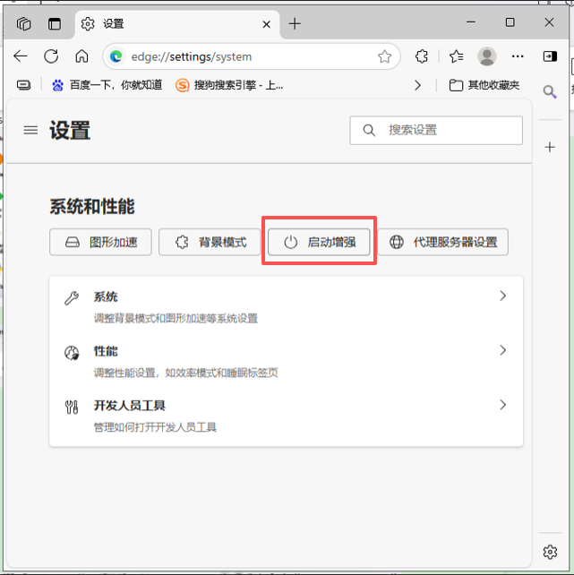Focus the 搜索设置 search field
The width and height of the screenshot is (574, 575).
pos(436,130)
